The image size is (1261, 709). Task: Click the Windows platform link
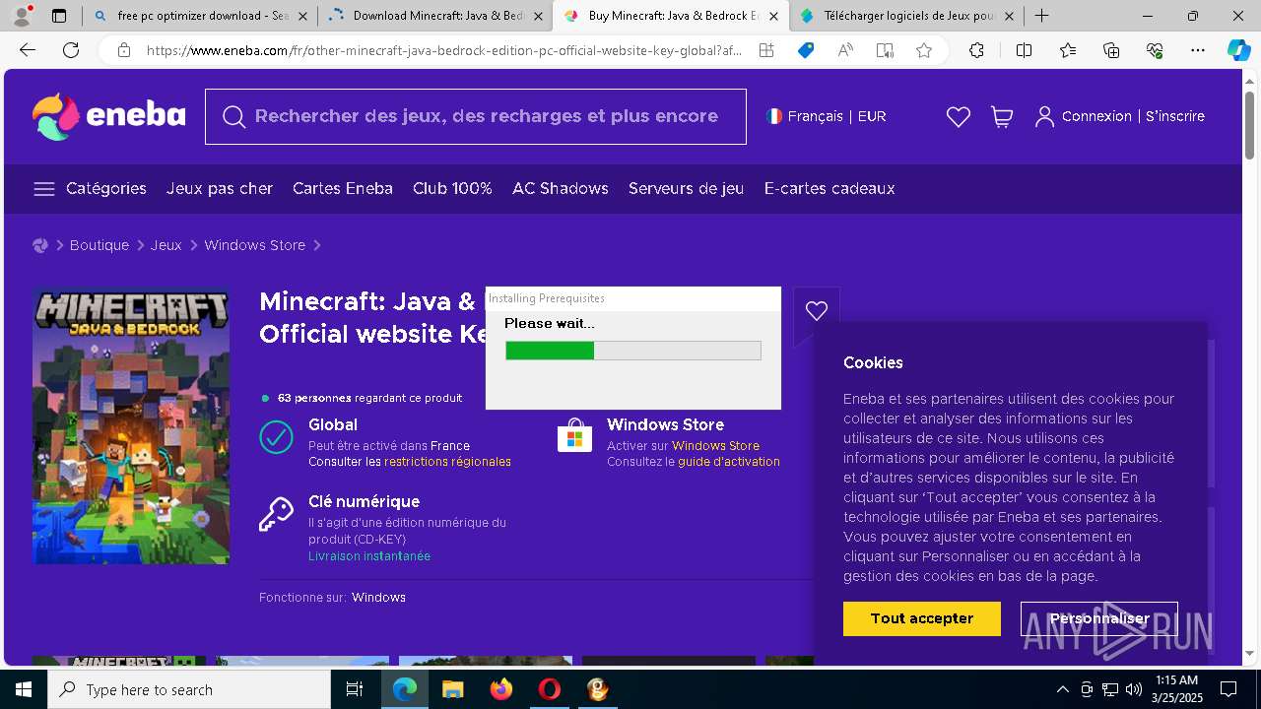pyautogui.click(x=378, y=598)
